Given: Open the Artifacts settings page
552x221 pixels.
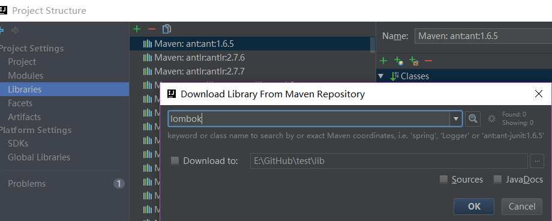Looking at the screenshot, I should pyautogui.click(x=24, y=117).
